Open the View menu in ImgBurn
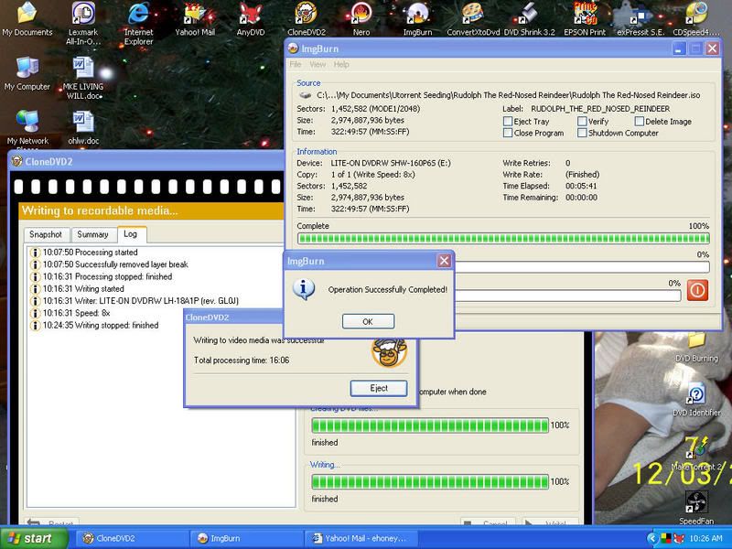The height and width of the screenshot is (549, 732). [x=318, y=64]
